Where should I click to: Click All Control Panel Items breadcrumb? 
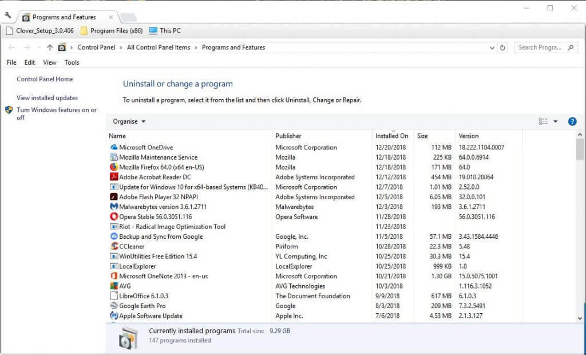159,48
